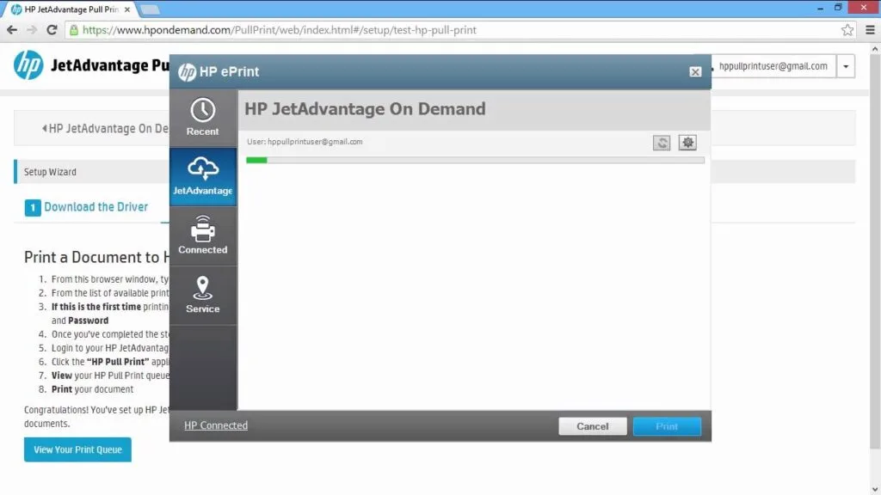Select the Download the Driver step
This screenshot has width=881, height=495.
click(x=93, y=207)
